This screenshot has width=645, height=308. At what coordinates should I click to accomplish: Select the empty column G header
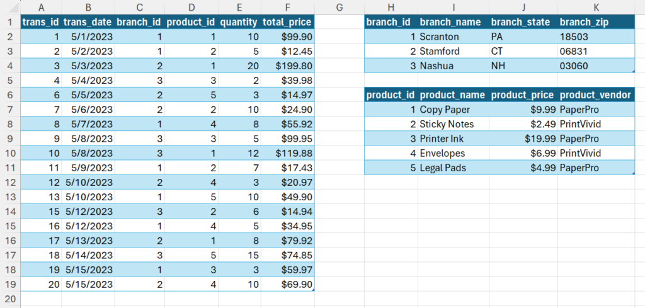point(340,7)
